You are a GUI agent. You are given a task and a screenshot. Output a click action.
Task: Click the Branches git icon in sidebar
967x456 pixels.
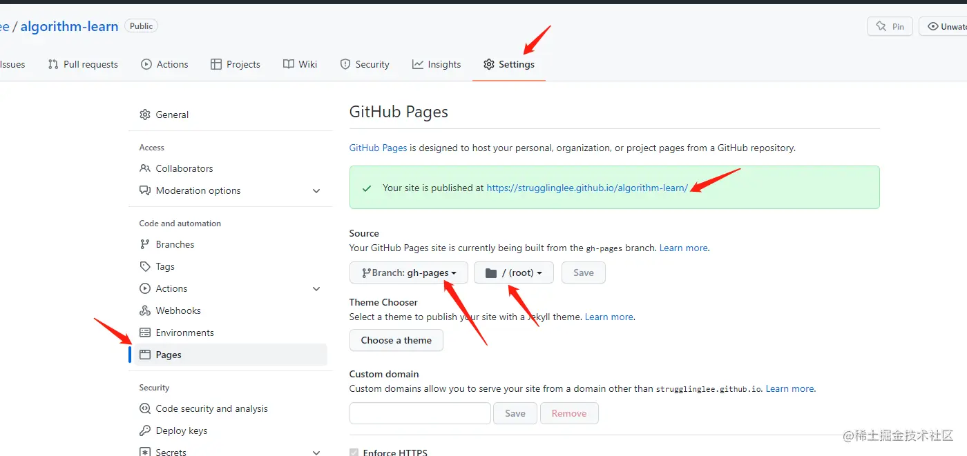pyautogui.click(x=145, y=244)
